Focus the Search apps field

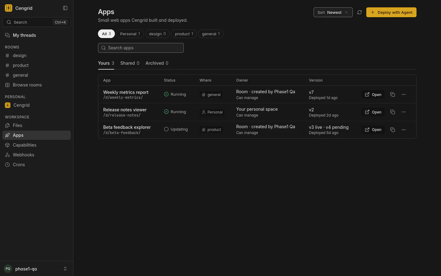coord(141,48)
